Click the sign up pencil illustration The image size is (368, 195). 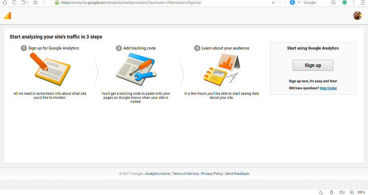point(50,69)
